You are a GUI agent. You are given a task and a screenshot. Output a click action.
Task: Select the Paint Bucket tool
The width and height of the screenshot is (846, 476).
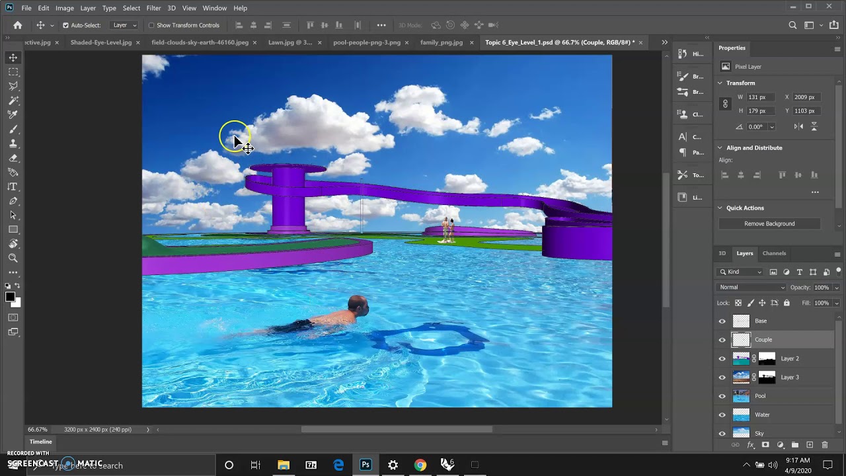tap(13, 173)
